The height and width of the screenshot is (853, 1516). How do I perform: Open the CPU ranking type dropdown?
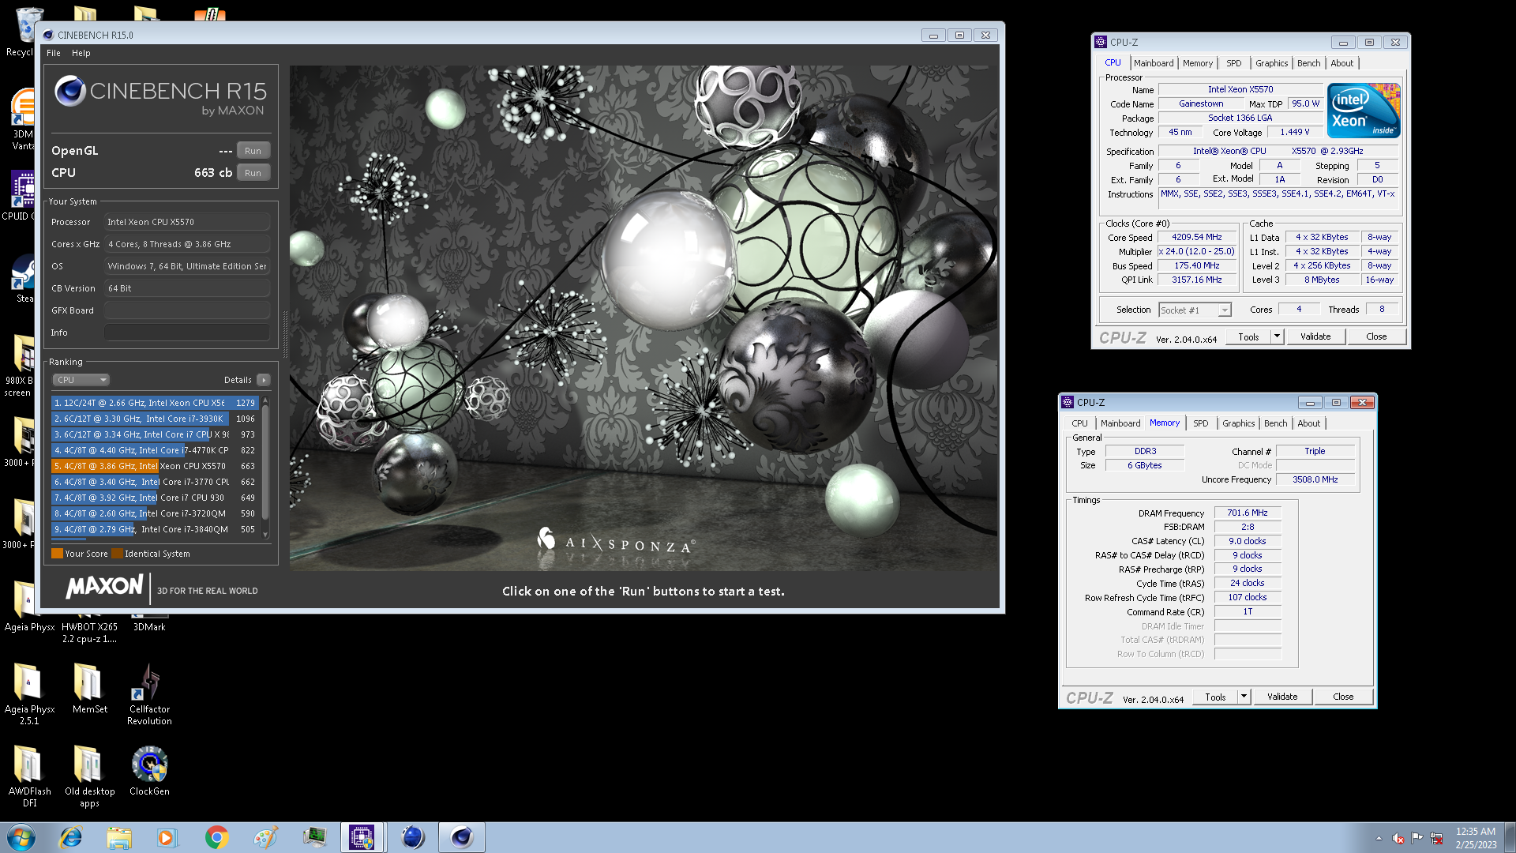pos(81,380)
